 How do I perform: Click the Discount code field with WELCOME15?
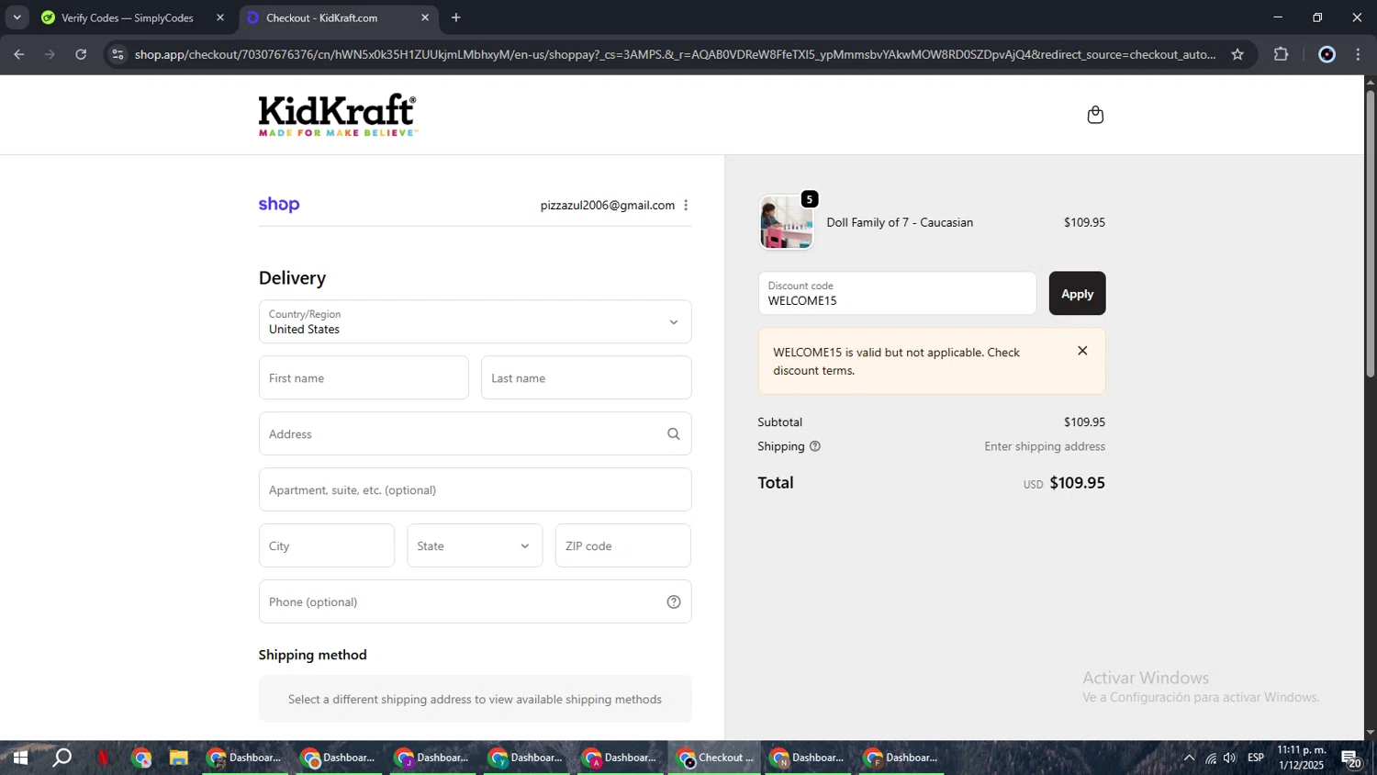897,293
